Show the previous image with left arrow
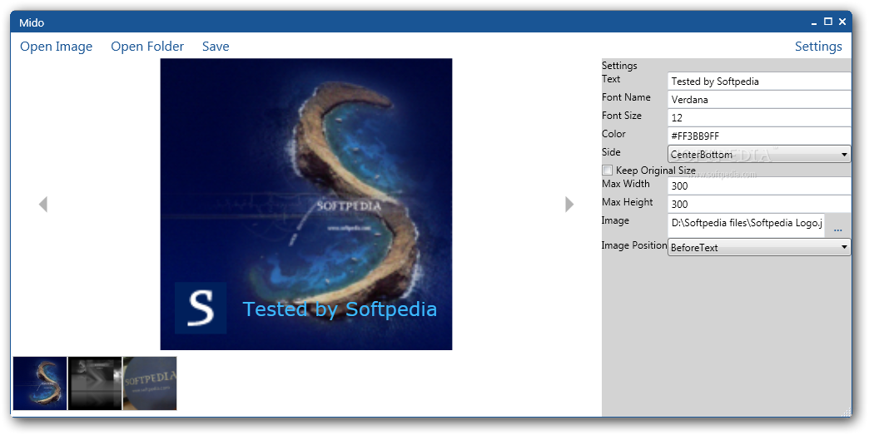 pyautogui.click(x=43, y=205)
